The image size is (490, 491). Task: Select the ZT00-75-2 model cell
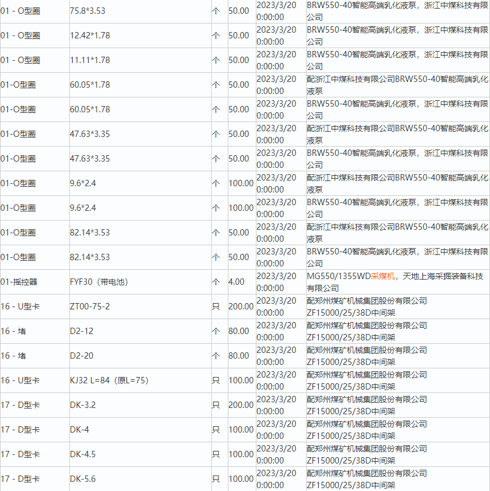[140, 307]
